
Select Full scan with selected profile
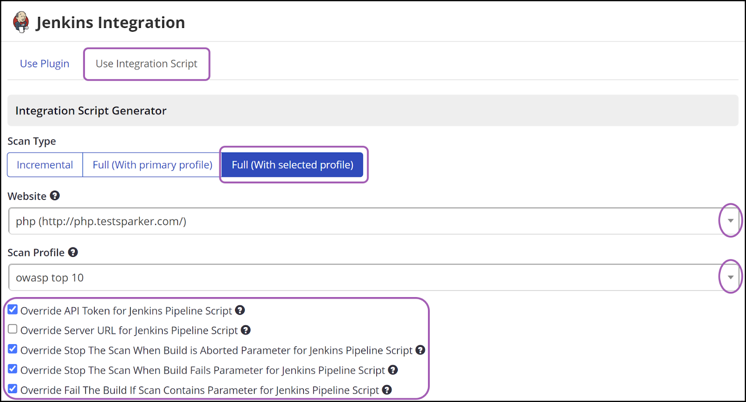pos(292,165)
